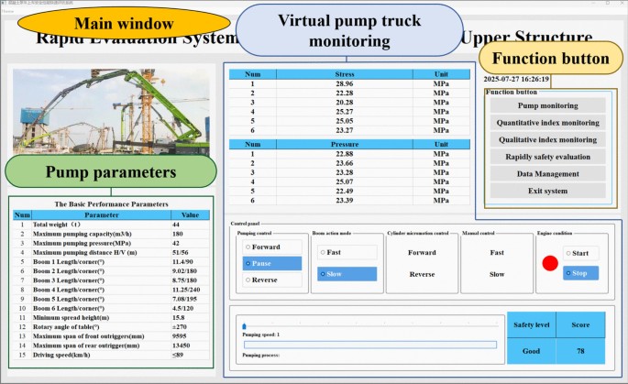628x384 pixels.
Task: Select the Maximum pumping capacity row
Action: (x=111, y=234)
